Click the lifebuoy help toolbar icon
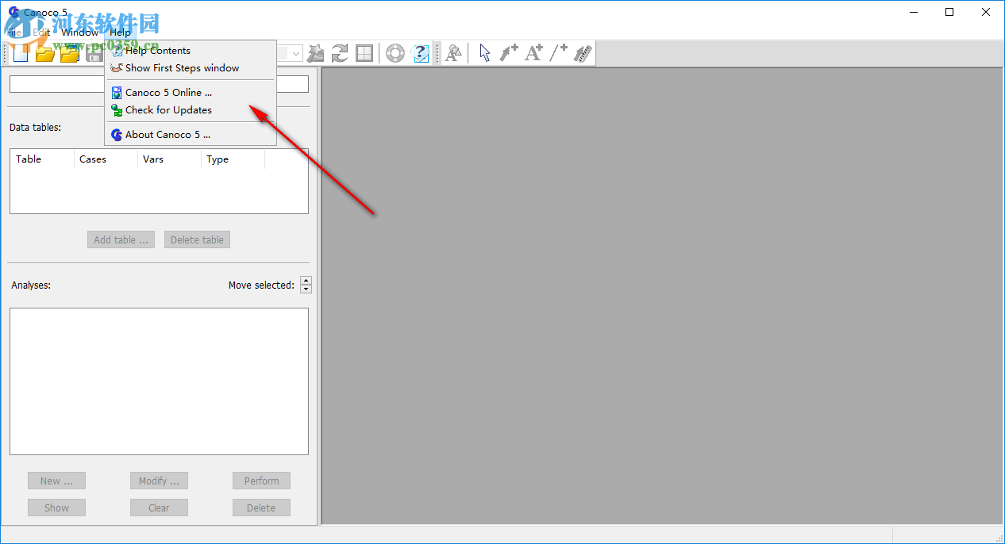Screen dimensions: 1005x544 (395, 53)
